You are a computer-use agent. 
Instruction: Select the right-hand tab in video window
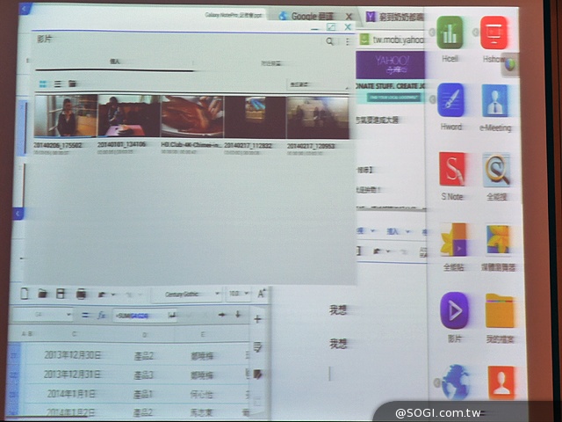[271, 63]
